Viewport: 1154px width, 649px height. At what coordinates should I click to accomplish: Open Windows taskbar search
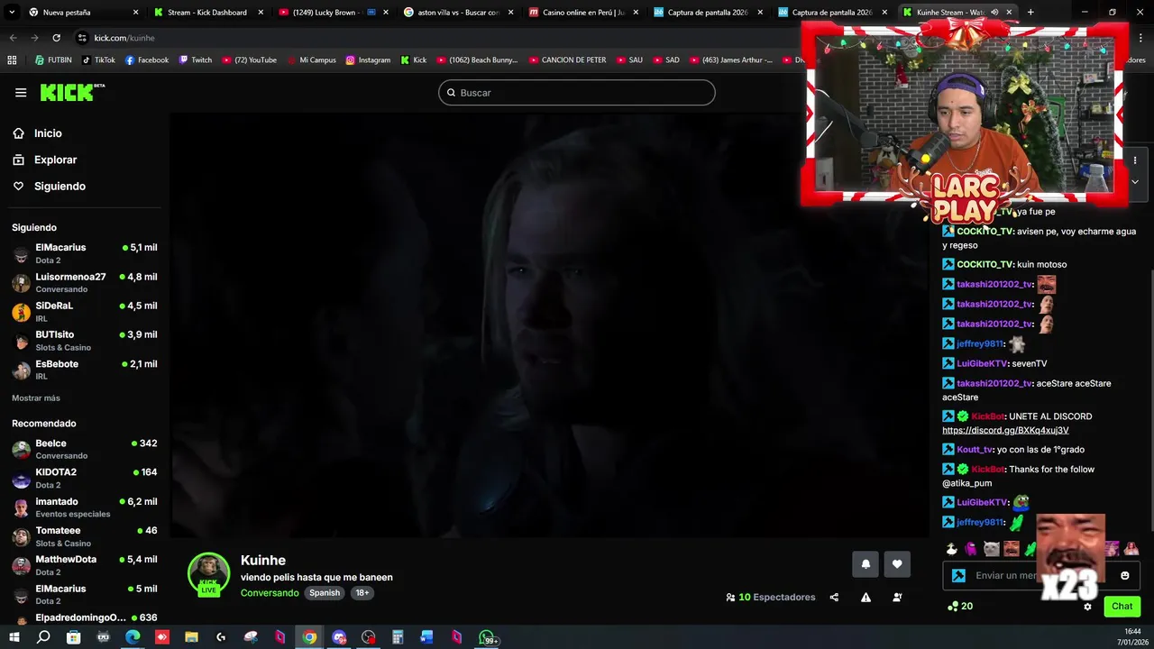43,637
